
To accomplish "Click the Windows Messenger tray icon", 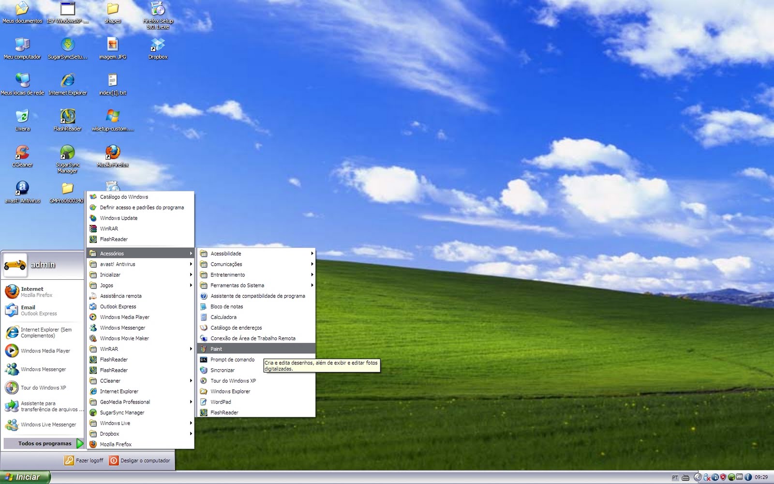I will pos(707,477).
